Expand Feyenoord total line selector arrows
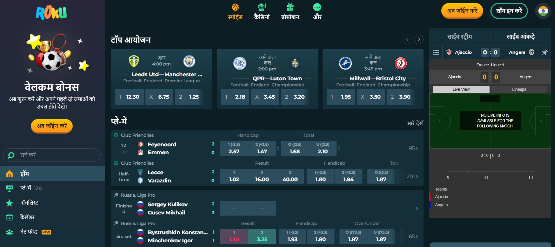This screenshot has width=555, height=247. [339, 149]
